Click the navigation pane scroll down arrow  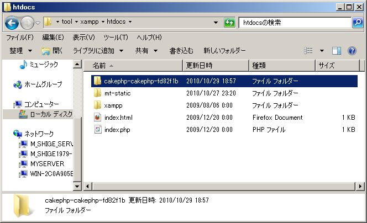(x=77, y=187)
